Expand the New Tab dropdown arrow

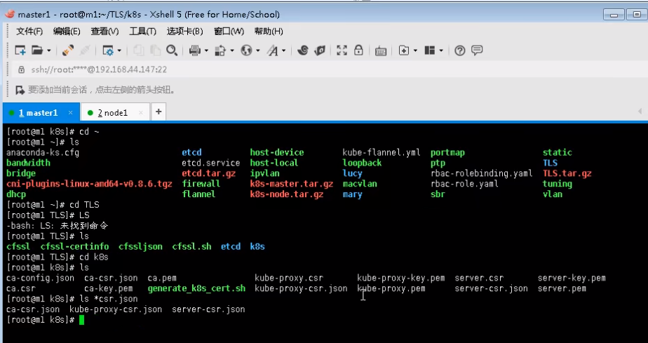[415, 51]
